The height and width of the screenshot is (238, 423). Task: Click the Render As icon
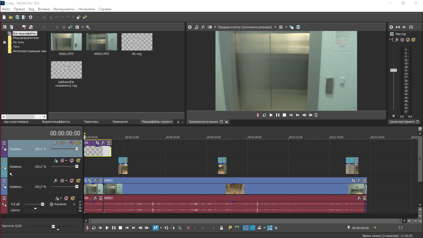pyautogui.click(x=24, y=17)
